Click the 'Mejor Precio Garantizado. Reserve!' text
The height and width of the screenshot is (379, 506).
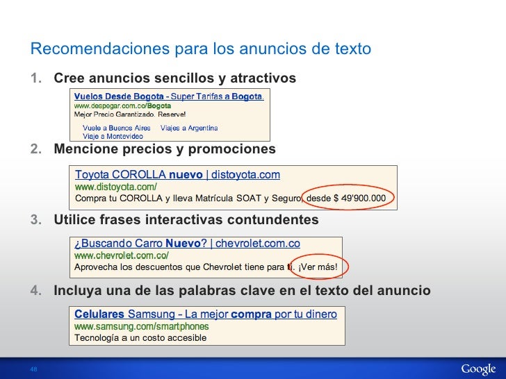[130, 115]
